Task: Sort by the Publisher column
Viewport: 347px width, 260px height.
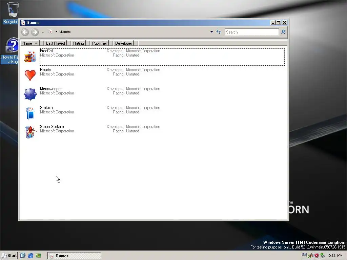Action: pyautogui.click(x=99, y=43)
